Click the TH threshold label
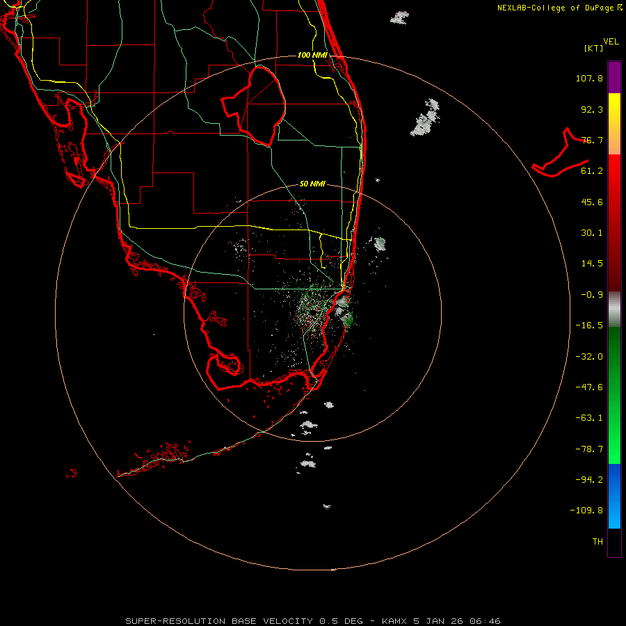The image size is (626, 626). click(597, 542)
